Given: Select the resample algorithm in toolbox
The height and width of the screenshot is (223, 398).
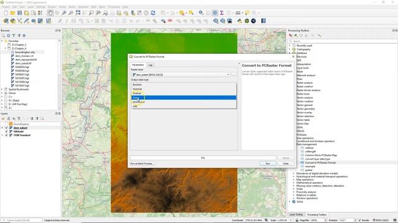Looking at the screenshot, I should (310, 167).
